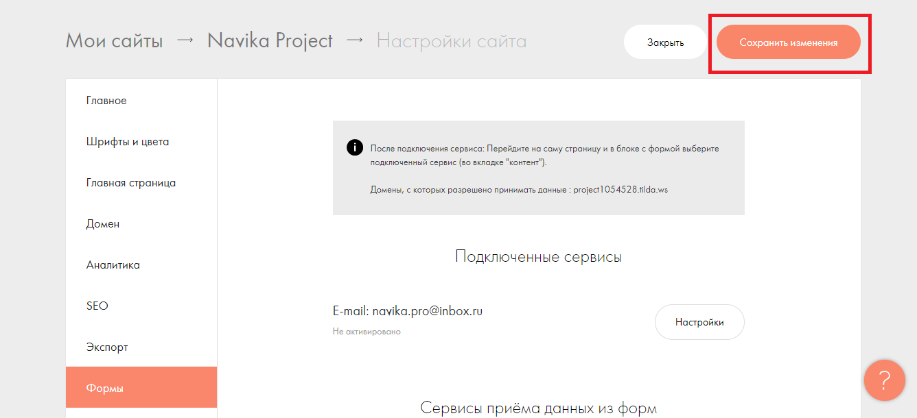The height and width of the screenshot is (418, 917).
Task: Click the active Формы tab
Action: pyautogui.click(x=105, y=389)
